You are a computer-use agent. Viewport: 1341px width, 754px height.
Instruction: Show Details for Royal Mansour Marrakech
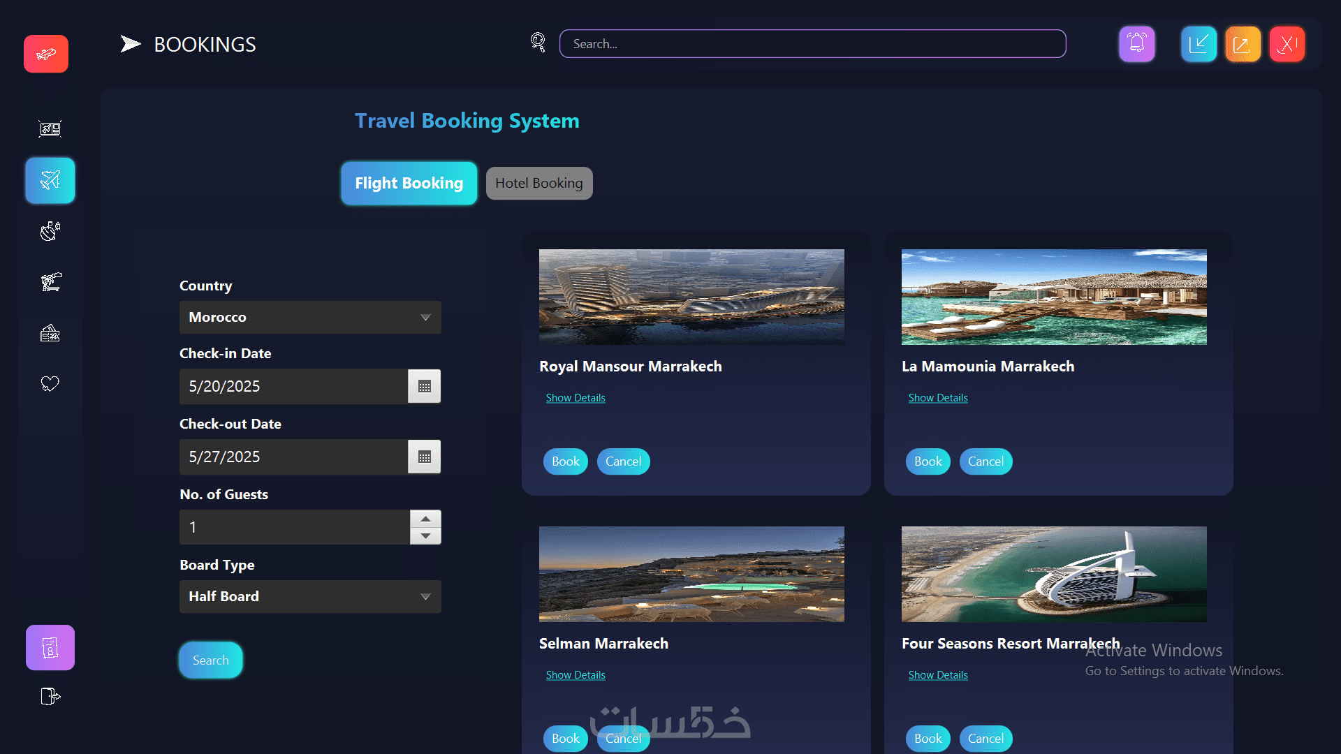[x=575, y=398]
